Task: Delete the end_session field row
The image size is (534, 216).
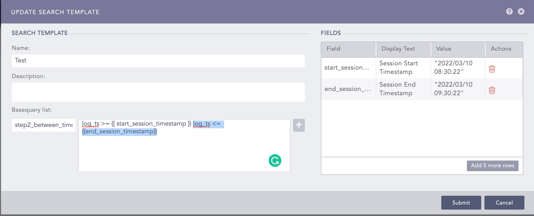Action: click(x=492, y=90)
